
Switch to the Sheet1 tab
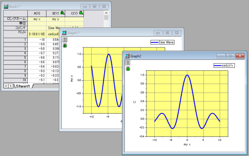23,86
